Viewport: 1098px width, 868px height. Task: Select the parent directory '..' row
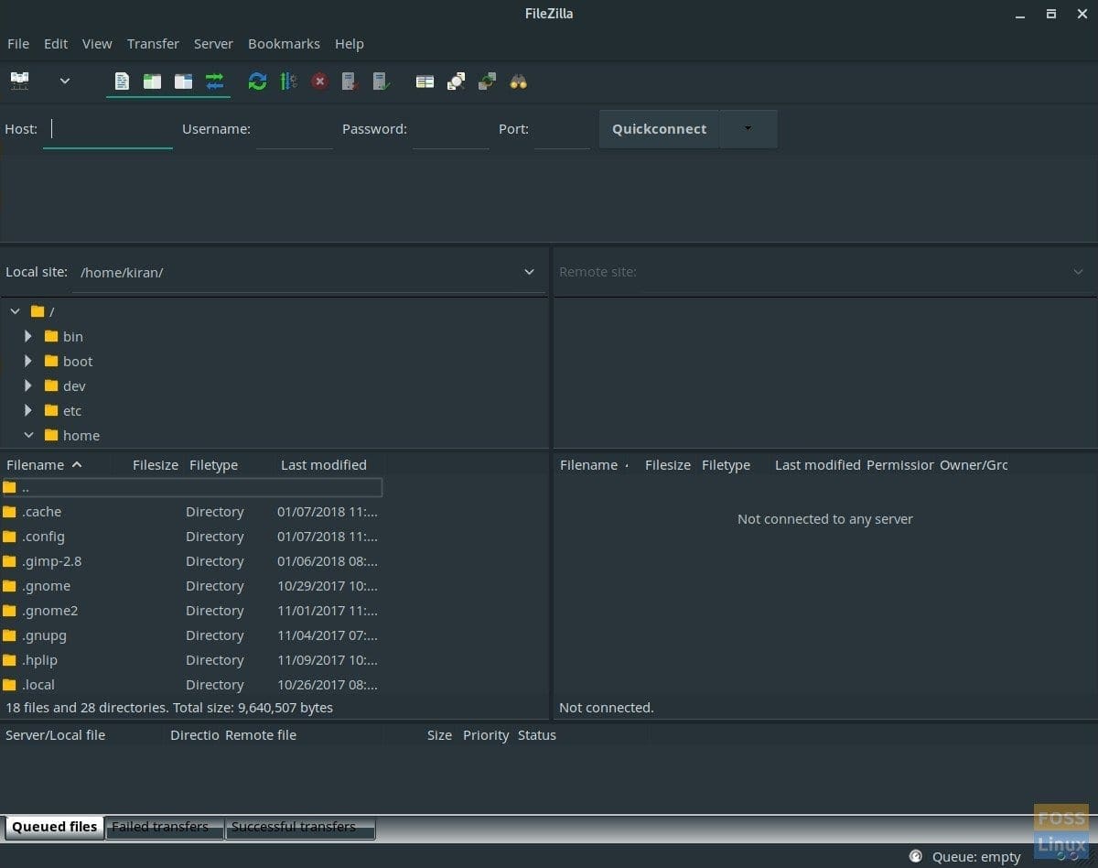192,487
